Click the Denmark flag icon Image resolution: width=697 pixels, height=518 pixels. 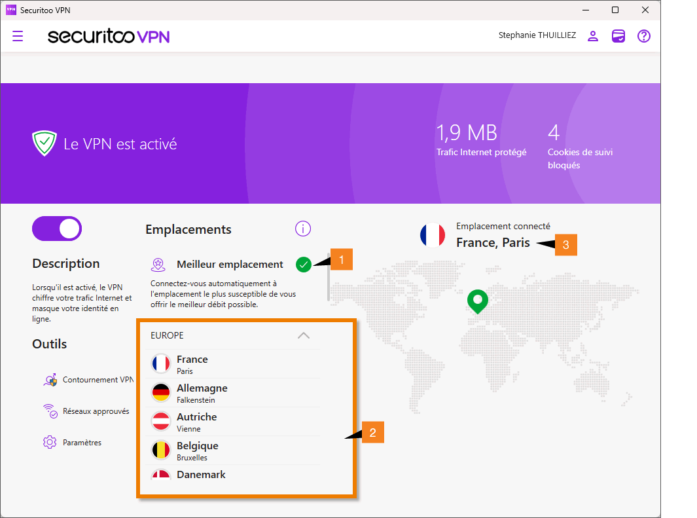(161, 474)
